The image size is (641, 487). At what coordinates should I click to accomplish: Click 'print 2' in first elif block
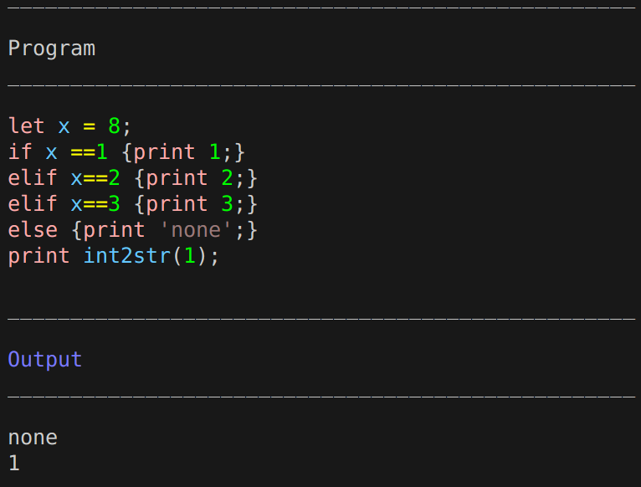190,178
